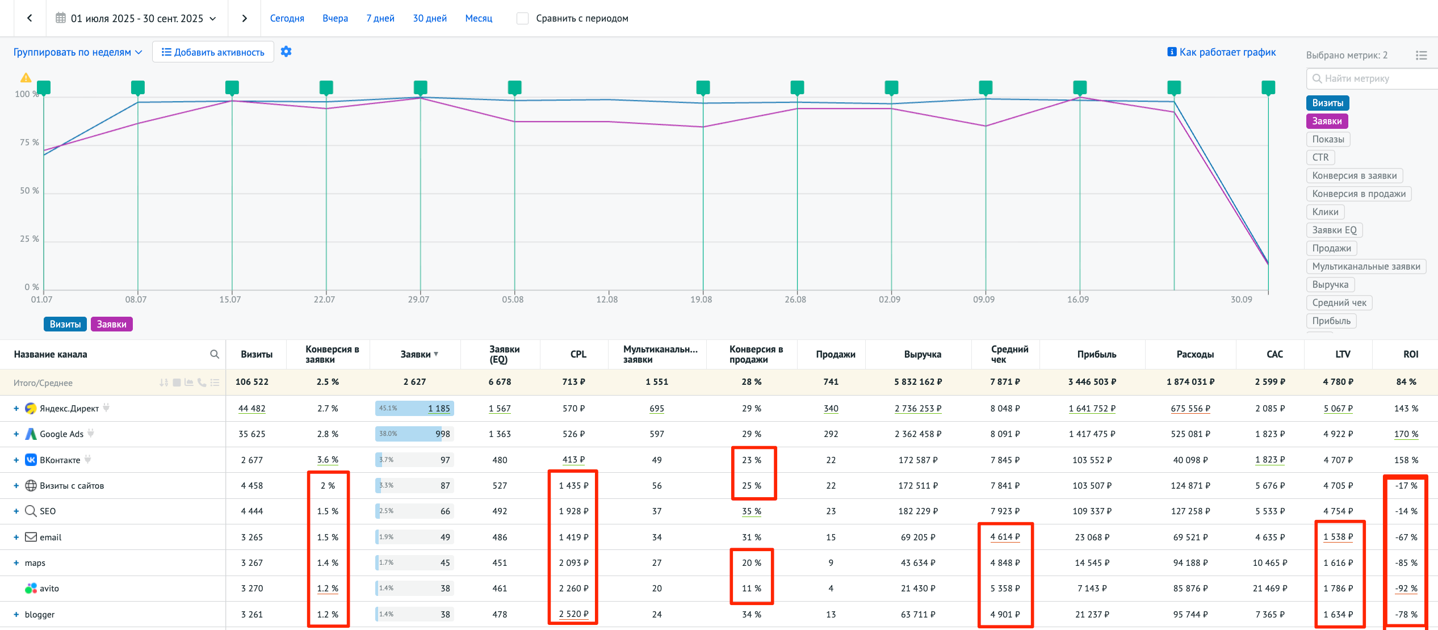The image size is (1438, 630).
Task: Open date range 01 июля - 30 сент. dropdown
Action: [136, 18]
